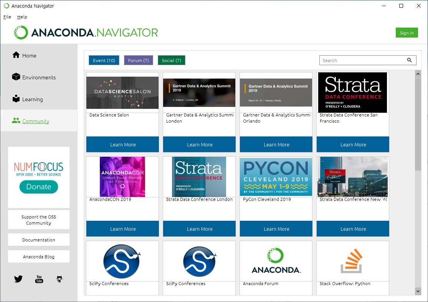The image size is (428, 302).
Task: Click the search magnifier icon
Action: point(409,60)
